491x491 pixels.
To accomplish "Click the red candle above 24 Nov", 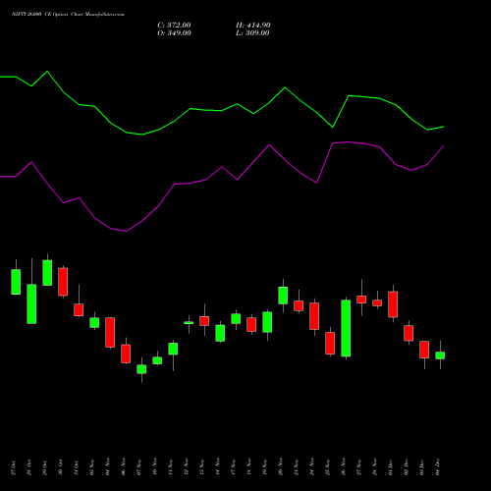I will click(x=314, y=316).
